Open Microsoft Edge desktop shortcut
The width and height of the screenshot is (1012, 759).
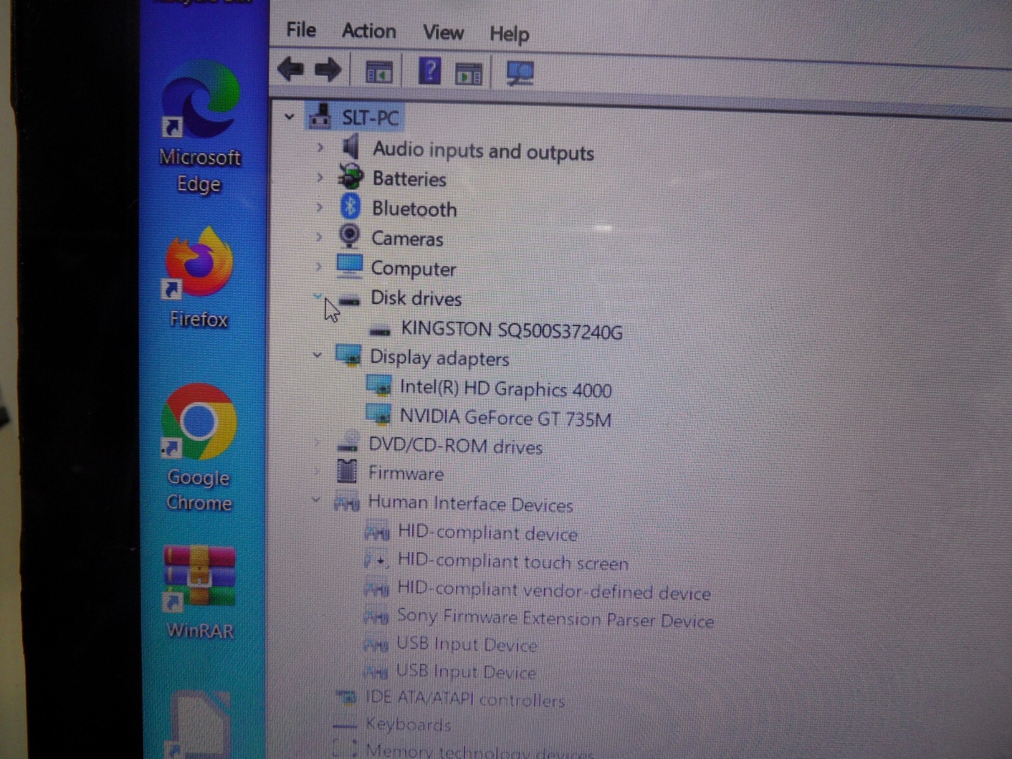point(200,126)
